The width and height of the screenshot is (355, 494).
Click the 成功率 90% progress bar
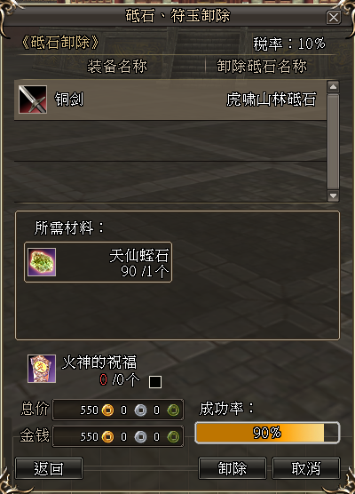[x=267, y=433]
